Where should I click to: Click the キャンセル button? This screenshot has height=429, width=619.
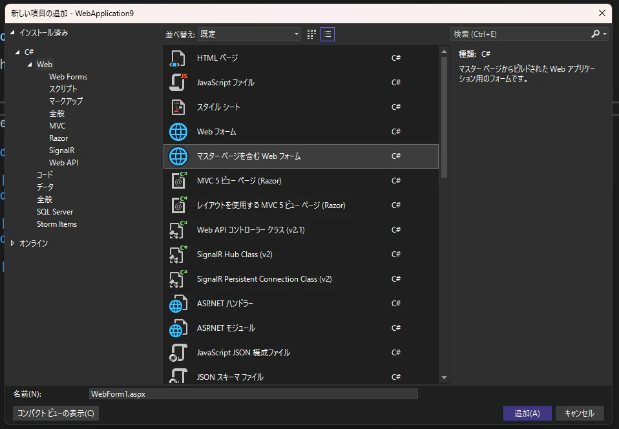pyautogui.click(x=579, y=413)
